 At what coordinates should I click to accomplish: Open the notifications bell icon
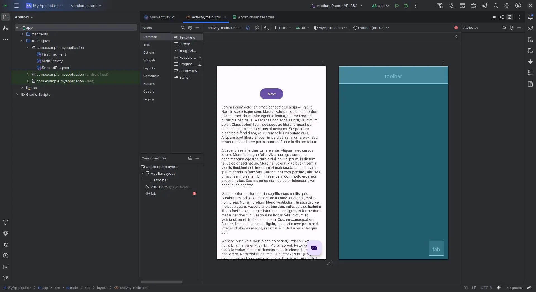point(531,17)
